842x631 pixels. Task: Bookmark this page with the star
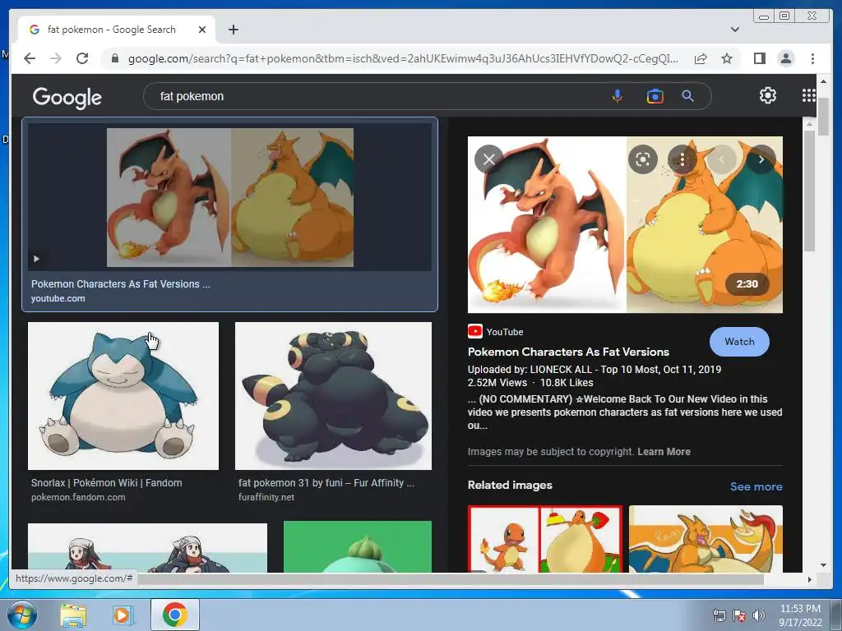(x=727, y=58)
